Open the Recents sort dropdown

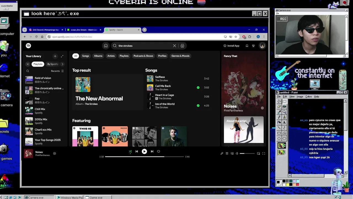pos(57,71)
